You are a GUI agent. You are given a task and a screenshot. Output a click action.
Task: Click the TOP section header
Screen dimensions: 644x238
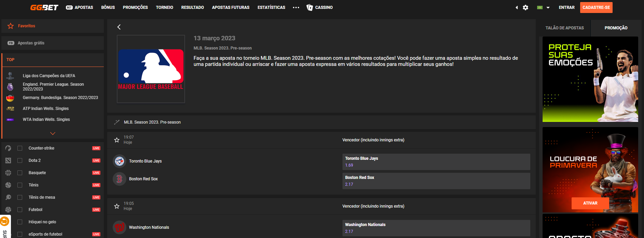coord(53,60)
